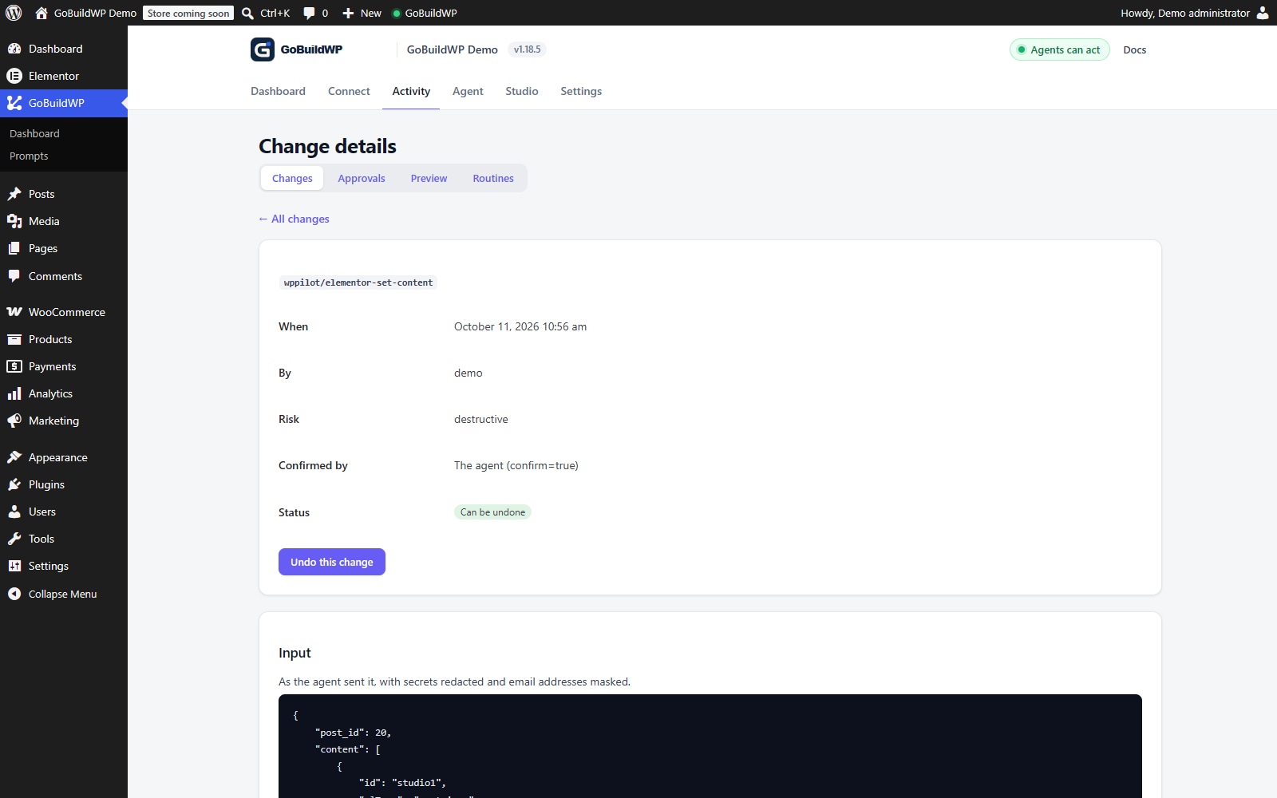The image size is (1277, 798).
Task: Click the plus New icon in admin bar
Action: click(348, 13)
